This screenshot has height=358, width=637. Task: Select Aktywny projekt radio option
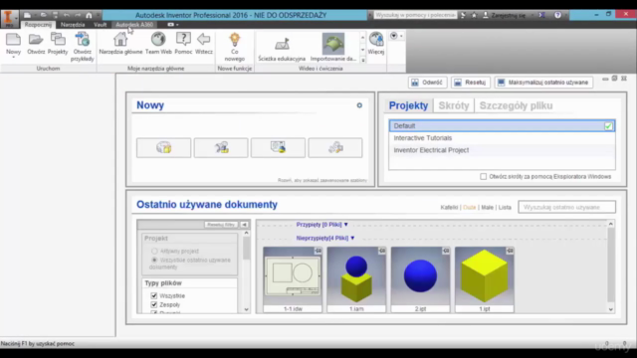[x=154, y=252]
